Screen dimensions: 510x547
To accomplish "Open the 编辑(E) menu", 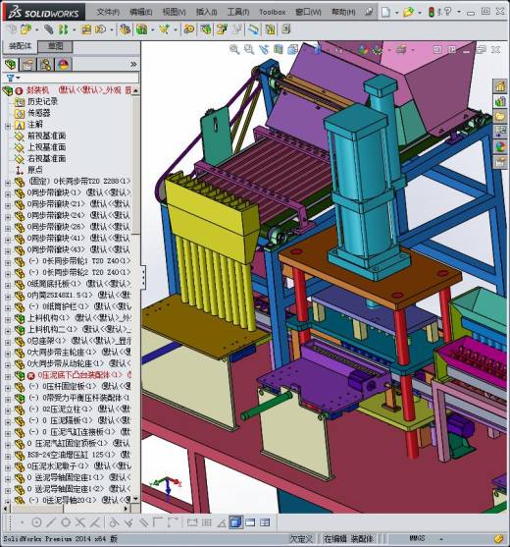I will point(140,12).
